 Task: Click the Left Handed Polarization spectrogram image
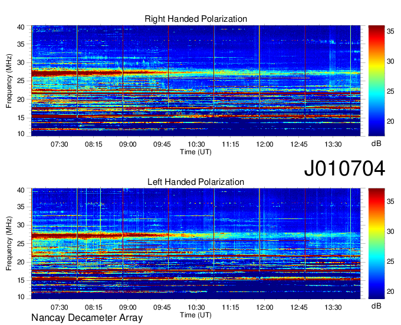(x=196, y=244)
